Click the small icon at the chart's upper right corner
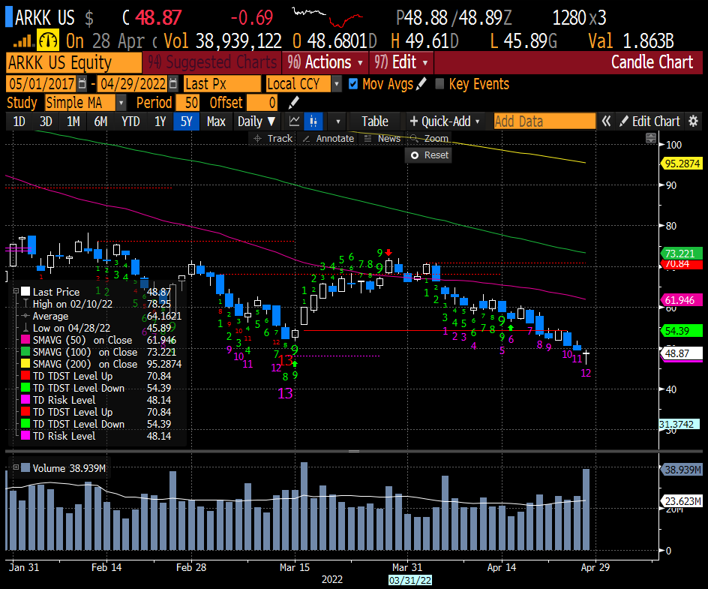This screenshot has width=708, height=589. (x=651, y=138)
